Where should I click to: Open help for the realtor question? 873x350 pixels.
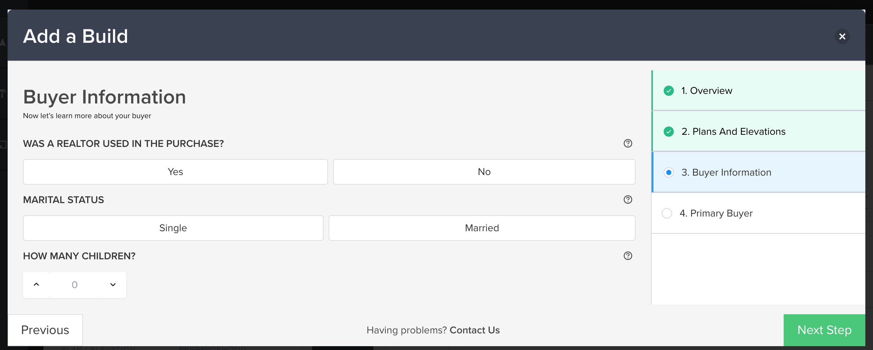click(x=628, y=143)
